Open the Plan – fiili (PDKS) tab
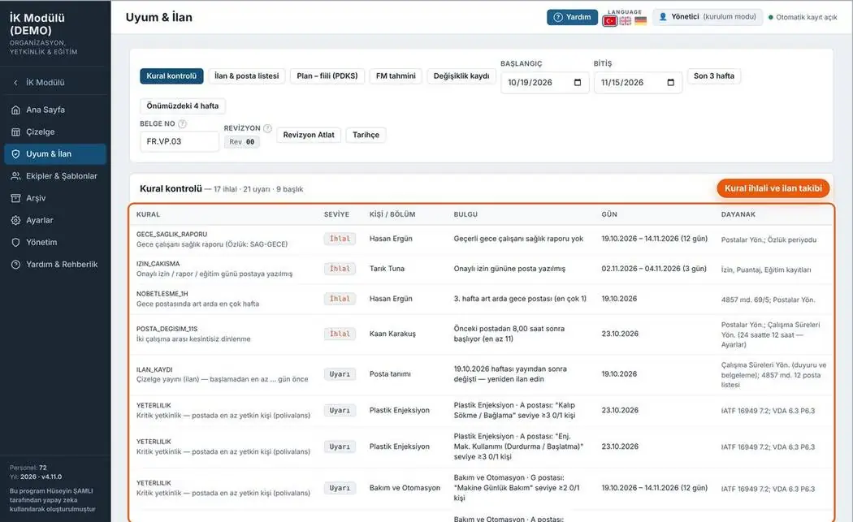Image resolution: width=853 pixels, height=522 pixels. 327,76
